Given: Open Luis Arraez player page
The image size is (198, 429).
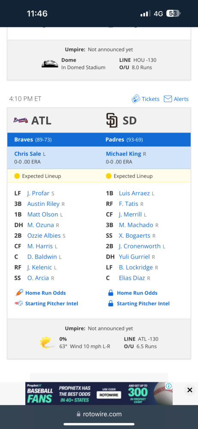Looking at the screenshot, I should (134, 193).
